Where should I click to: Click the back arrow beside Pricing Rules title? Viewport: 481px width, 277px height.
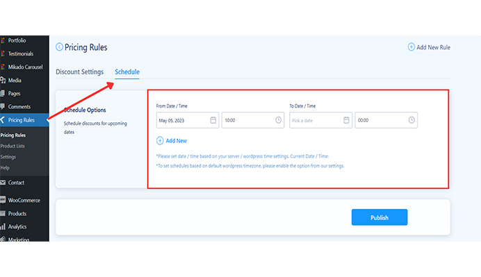pyautogui.click(x=59, y=47)
